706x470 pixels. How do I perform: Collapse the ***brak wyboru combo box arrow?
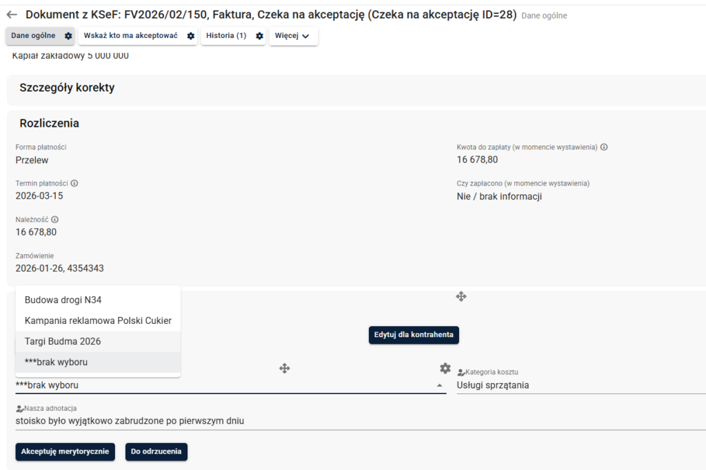[x=440, y=385]
